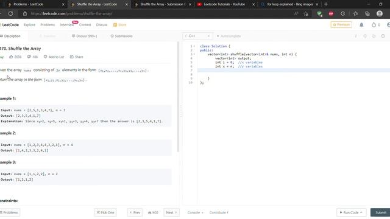Click the circular sync extension icon
Viewport: 390px width, 219px height.
click(x=342, y=14)
